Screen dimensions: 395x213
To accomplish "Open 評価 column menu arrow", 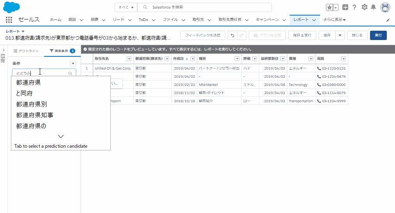I will pos(255,59).
